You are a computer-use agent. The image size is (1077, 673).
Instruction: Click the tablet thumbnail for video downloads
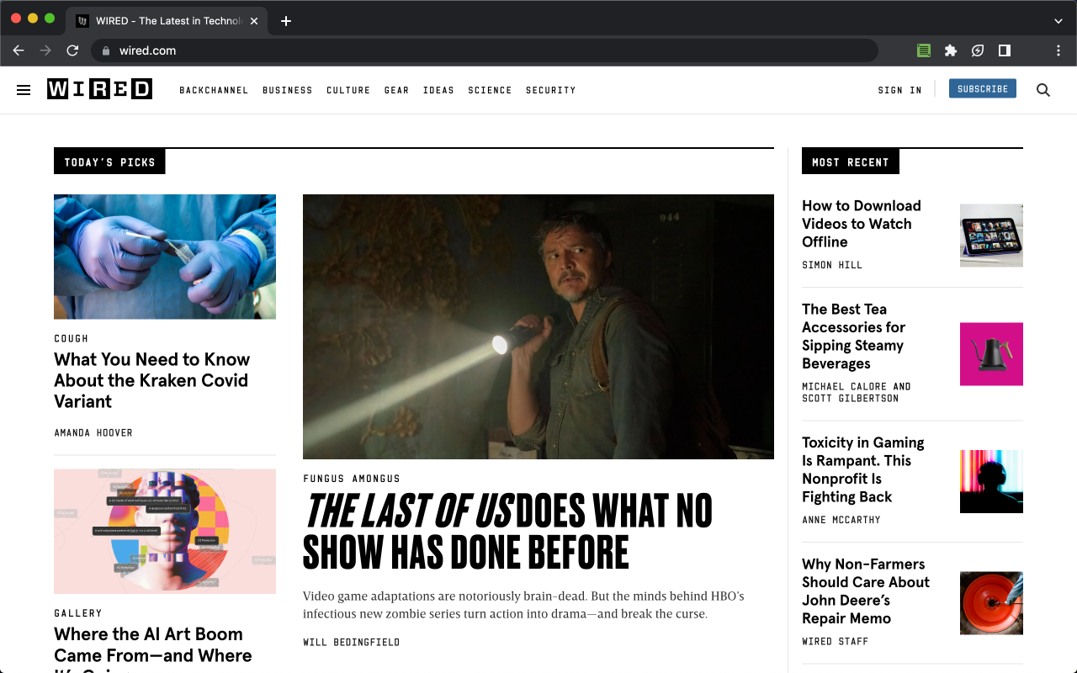(x=991, y=236)
